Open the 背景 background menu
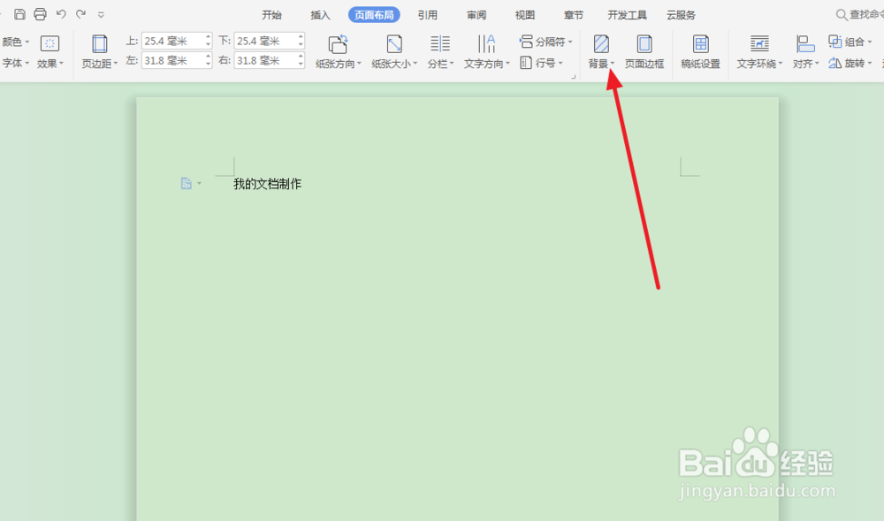 coord(601,52)
